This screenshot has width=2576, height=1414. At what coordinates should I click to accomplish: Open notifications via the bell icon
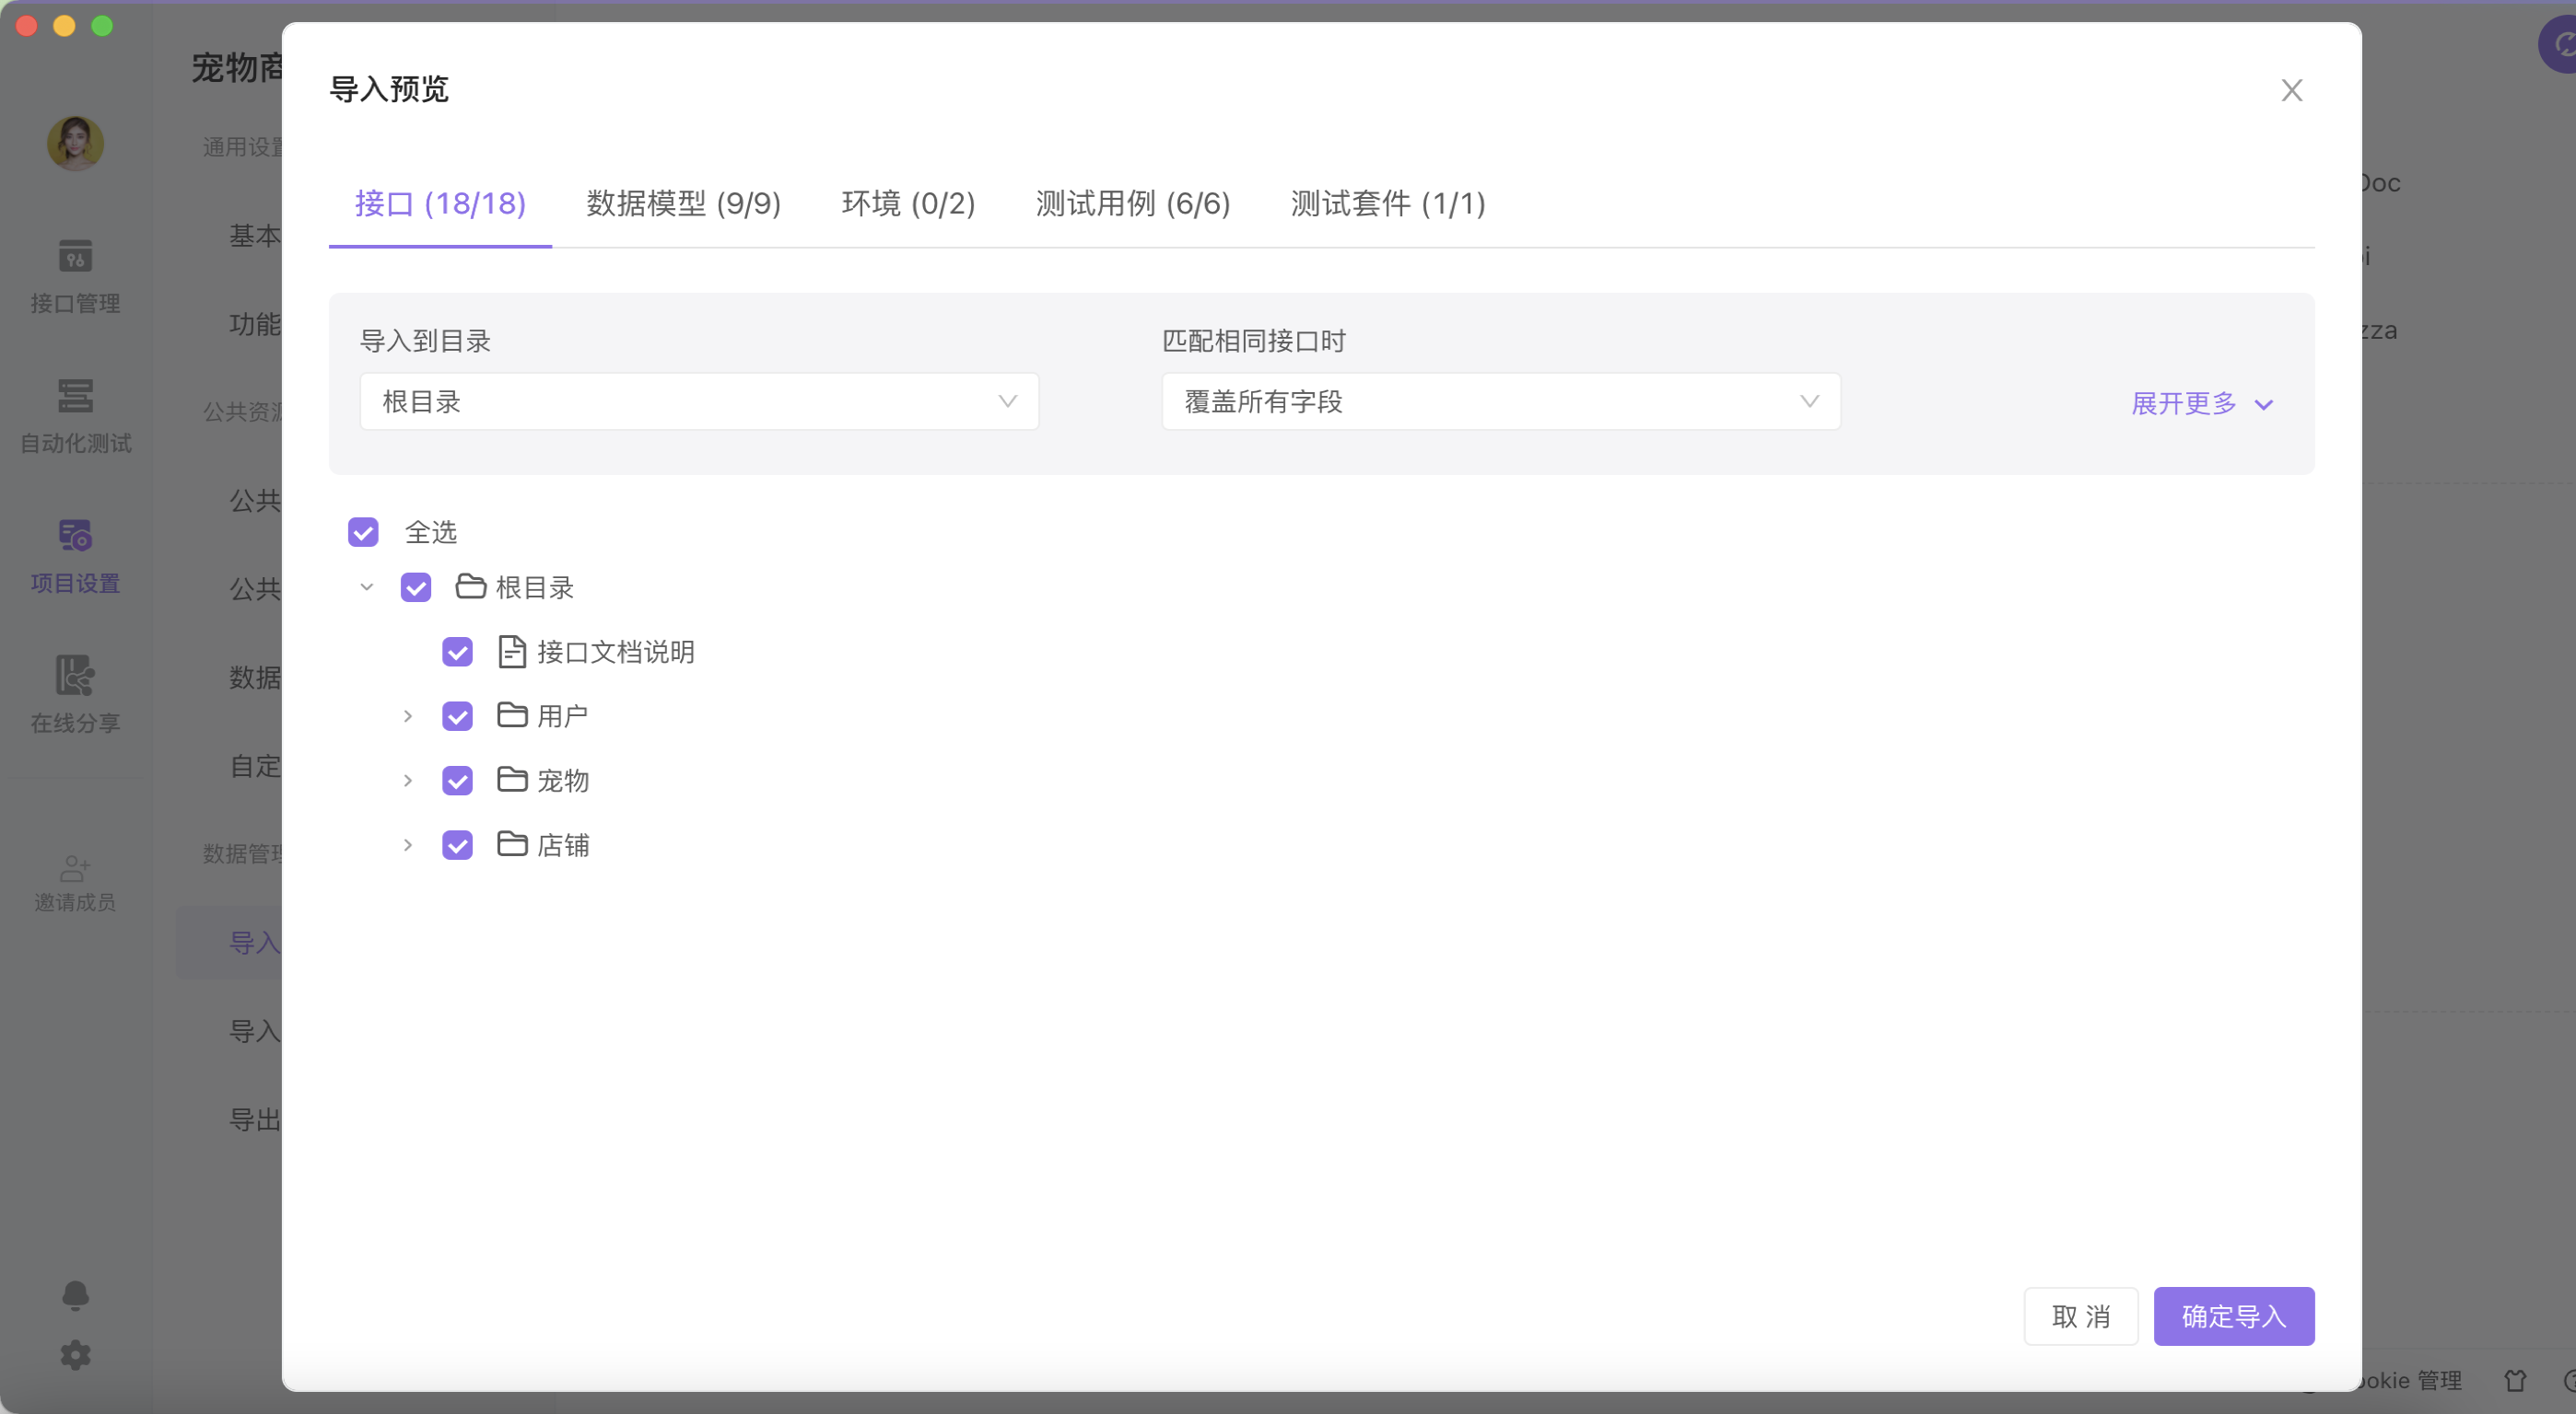[x=75, y=1296]
